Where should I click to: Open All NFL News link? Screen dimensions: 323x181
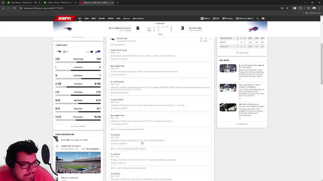click(x=242, y=124)
